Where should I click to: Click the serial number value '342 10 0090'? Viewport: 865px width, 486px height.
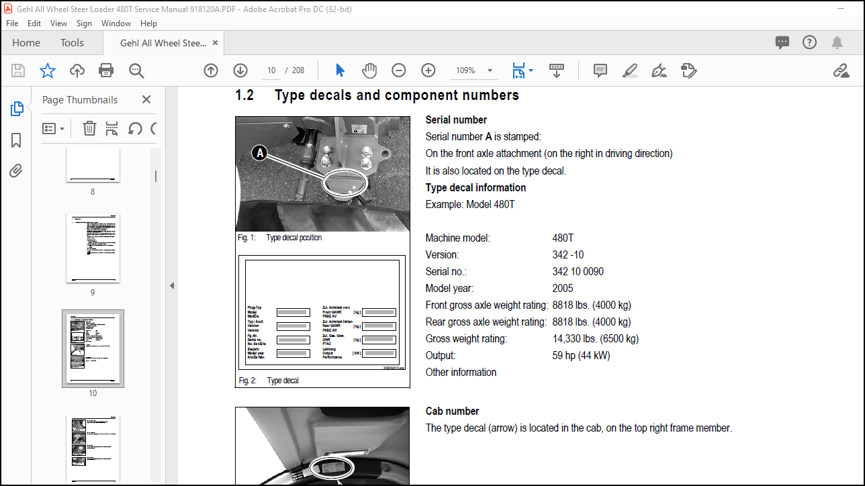click(x=578, y=272)
